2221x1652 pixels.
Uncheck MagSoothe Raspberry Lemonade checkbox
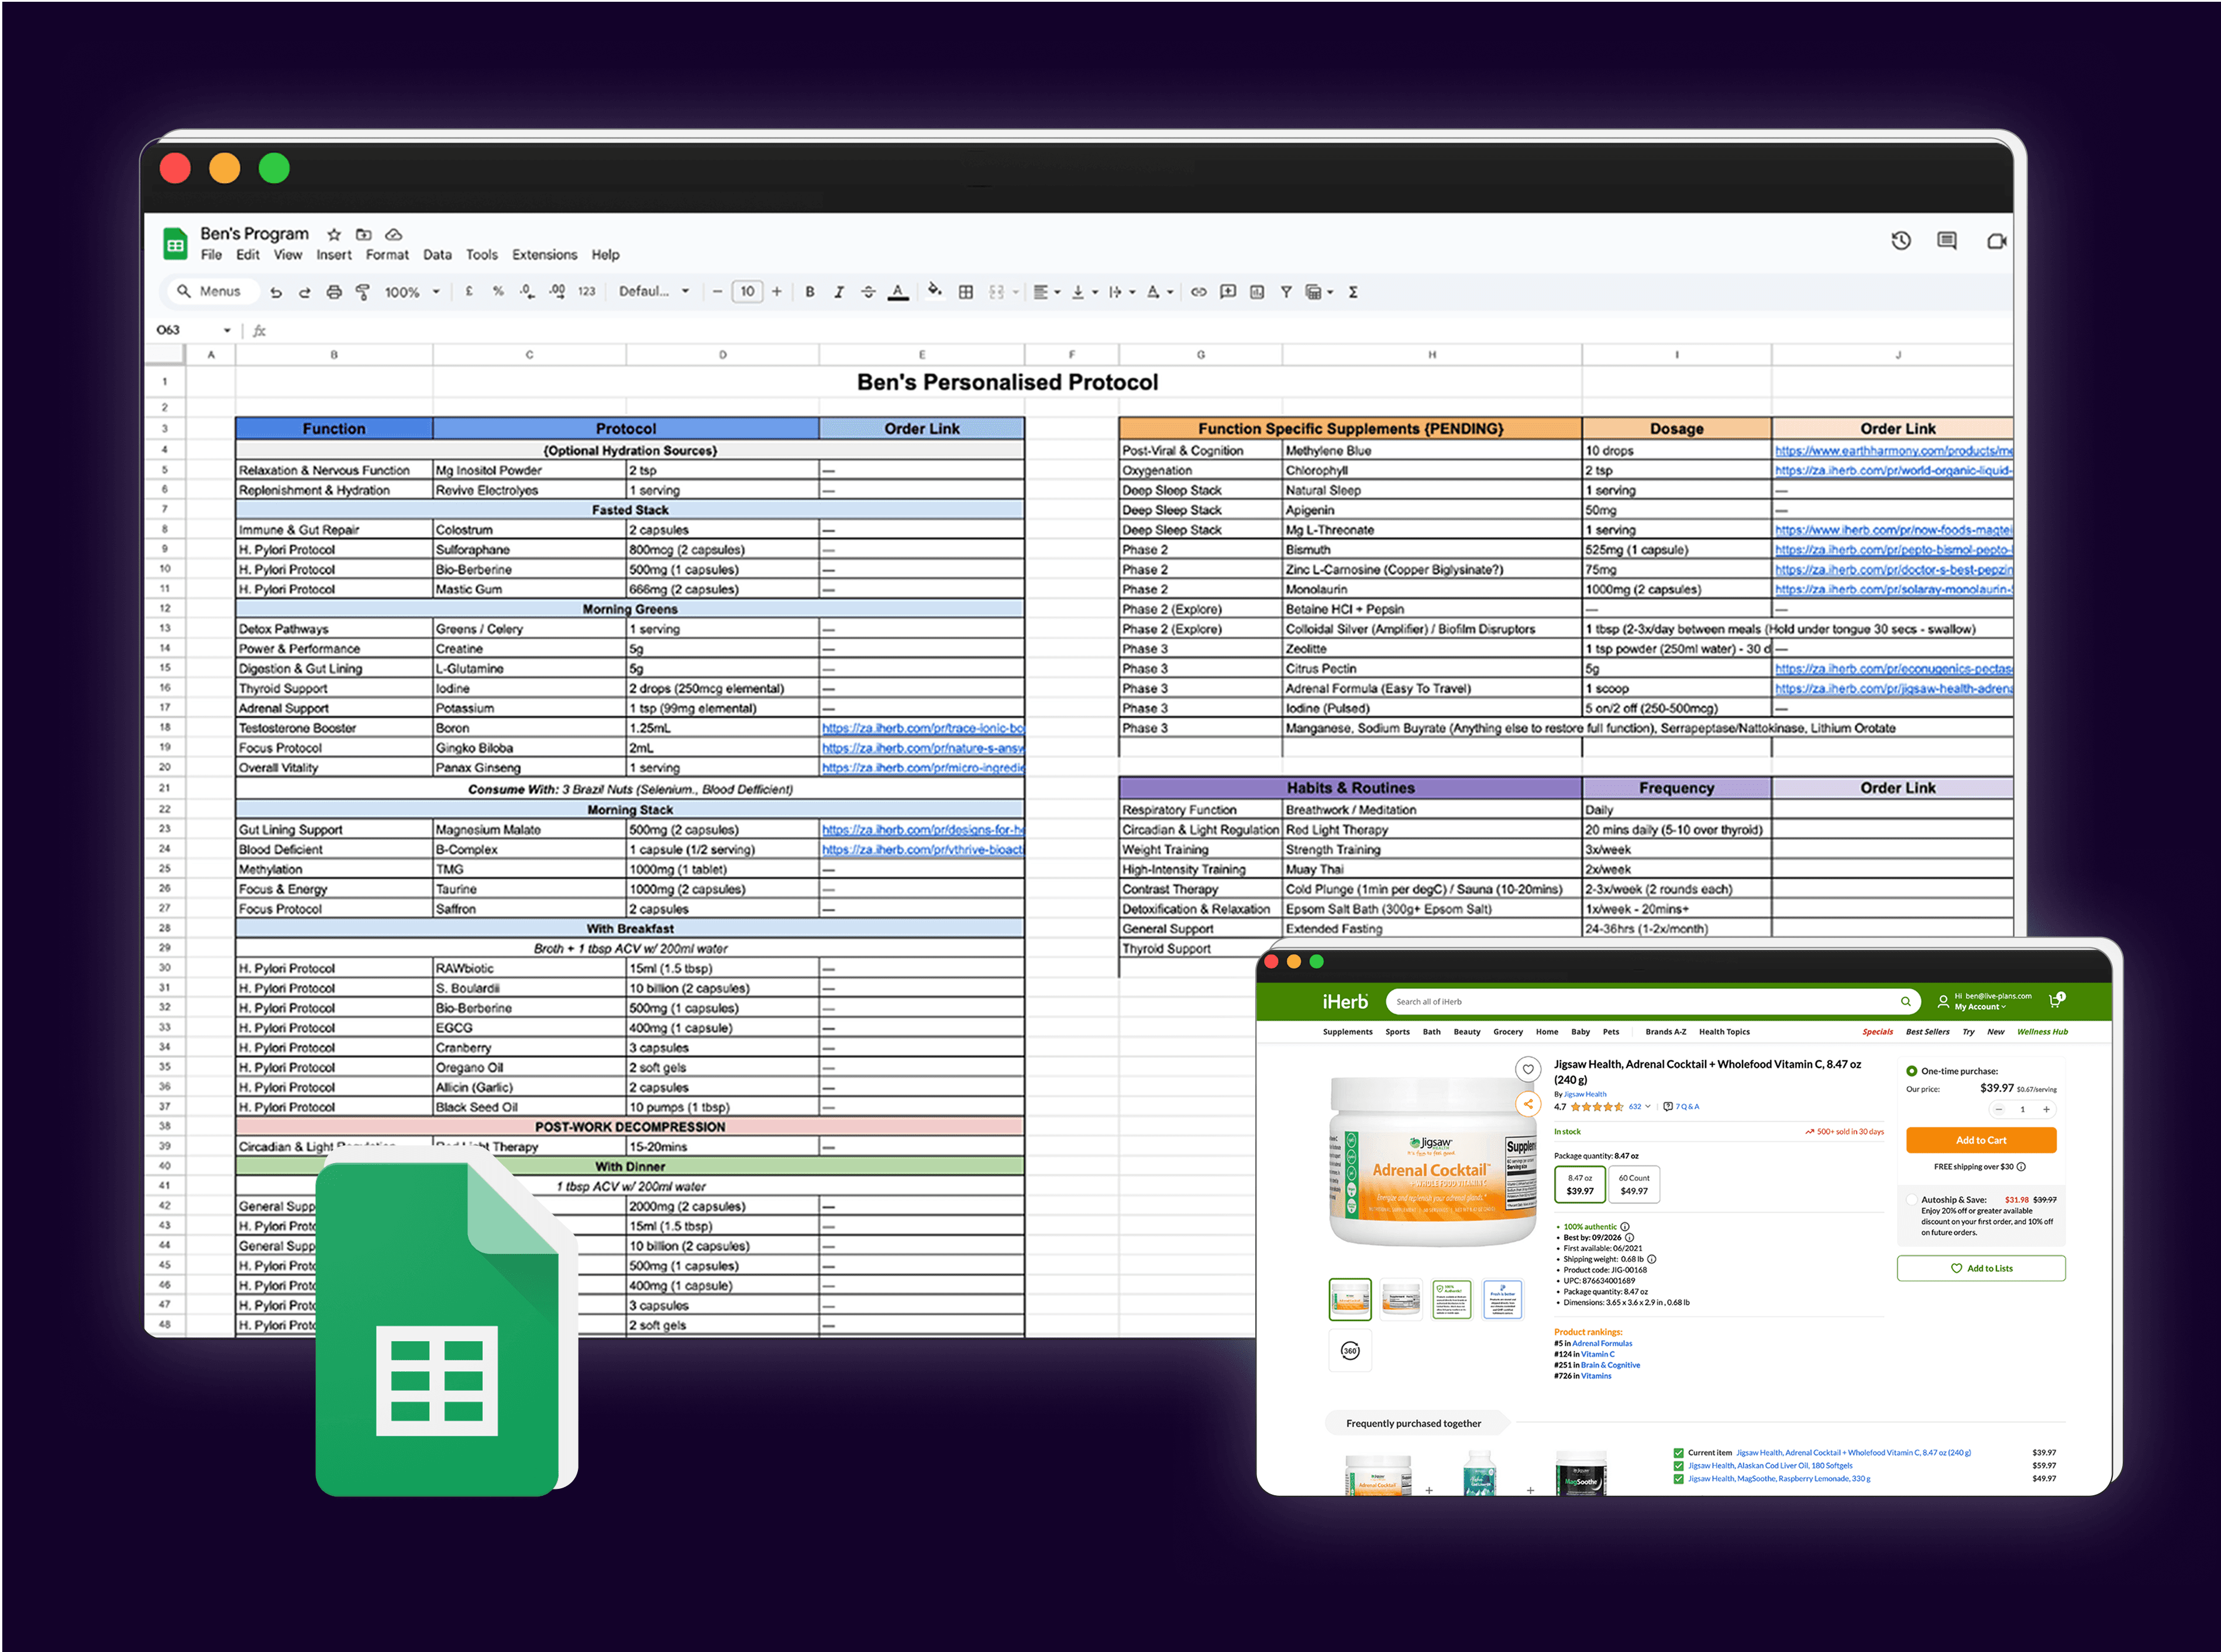click(x=1678, y=1478)
